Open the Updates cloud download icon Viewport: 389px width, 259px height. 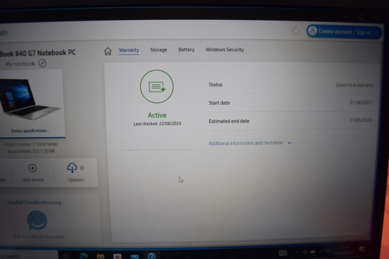coord(72,168)
